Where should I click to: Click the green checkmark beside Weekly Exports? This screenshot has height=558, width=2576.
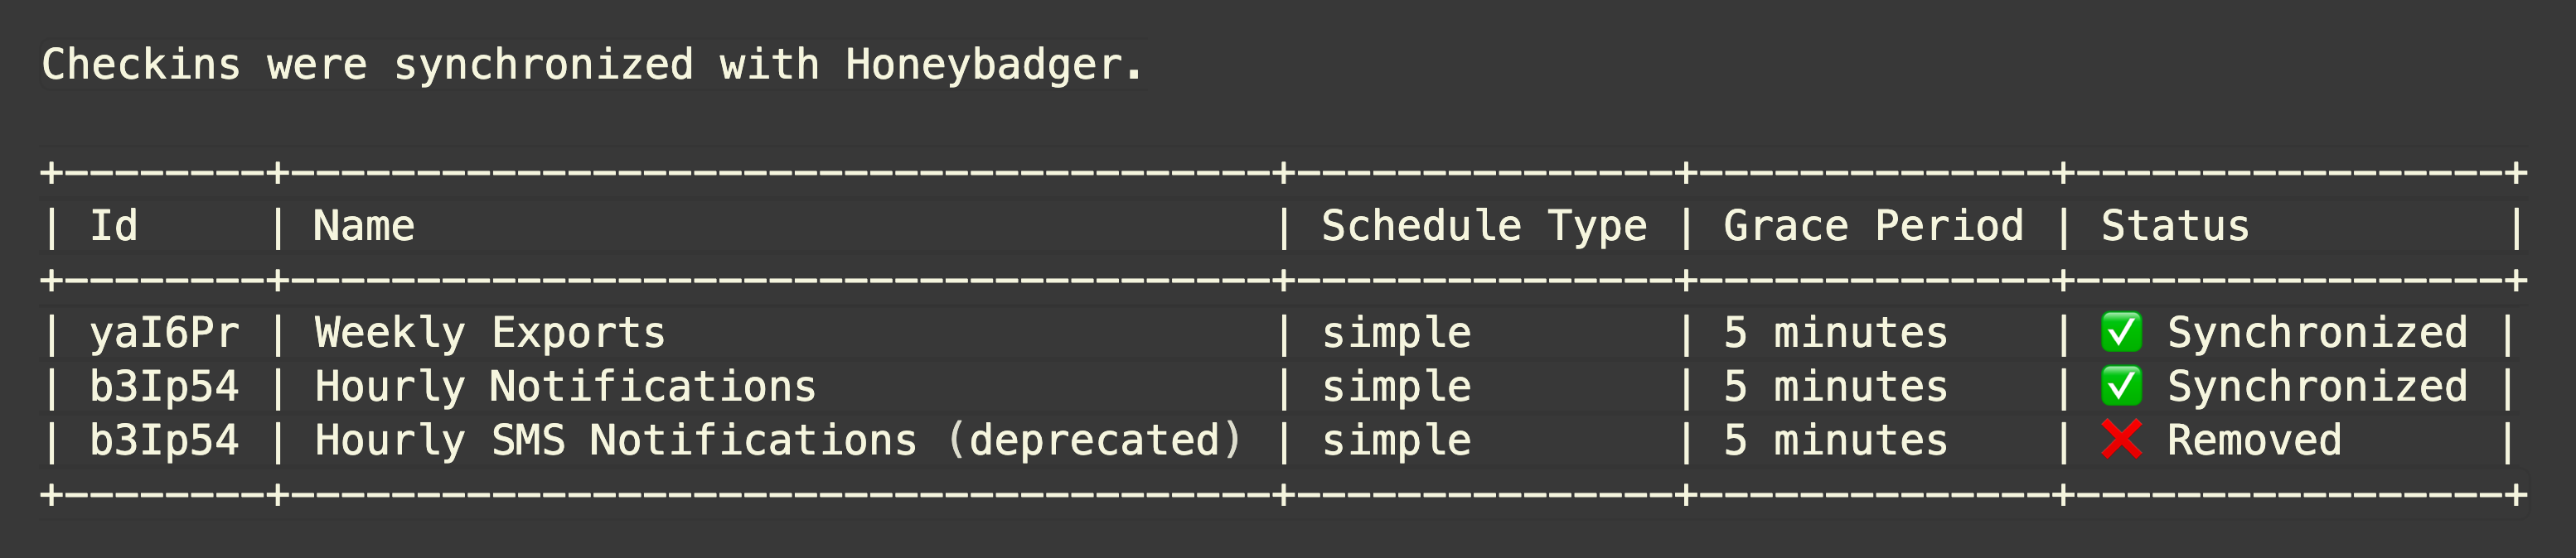tap(2121, 333)
